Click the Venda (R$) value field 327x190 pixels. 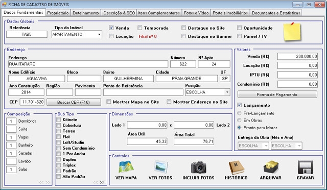coord(297,56)
